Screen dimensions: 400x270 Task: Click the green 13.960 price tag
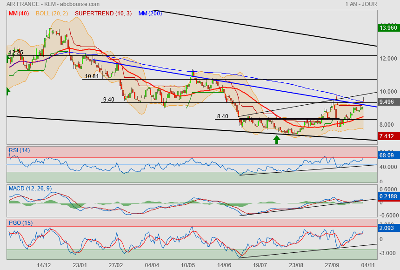tap(388, 27)
